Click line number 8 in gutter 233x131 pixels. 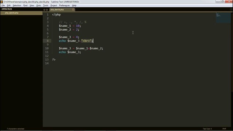coord(48,41)
